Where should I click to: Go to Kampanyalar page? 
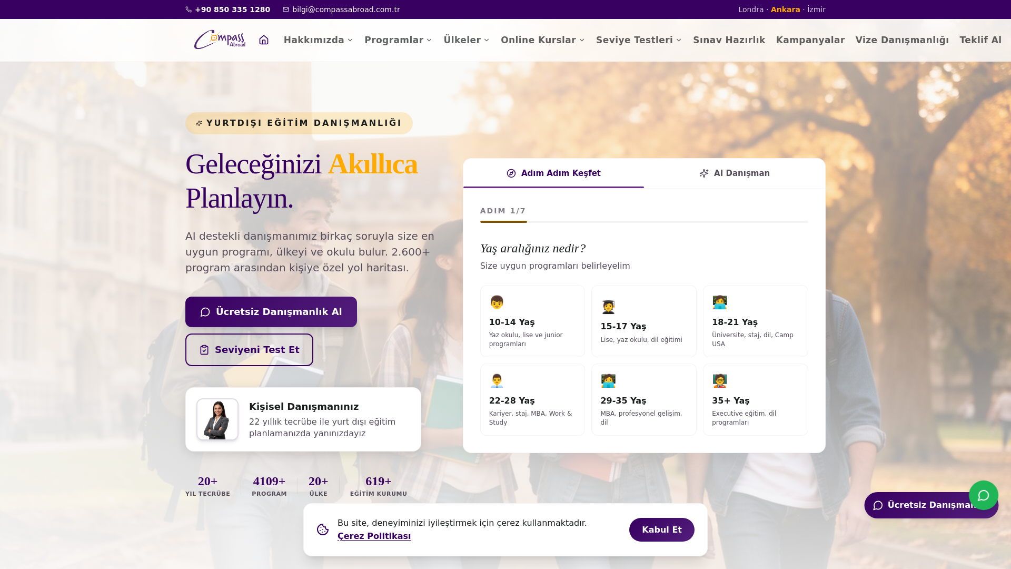pos(810,40)
